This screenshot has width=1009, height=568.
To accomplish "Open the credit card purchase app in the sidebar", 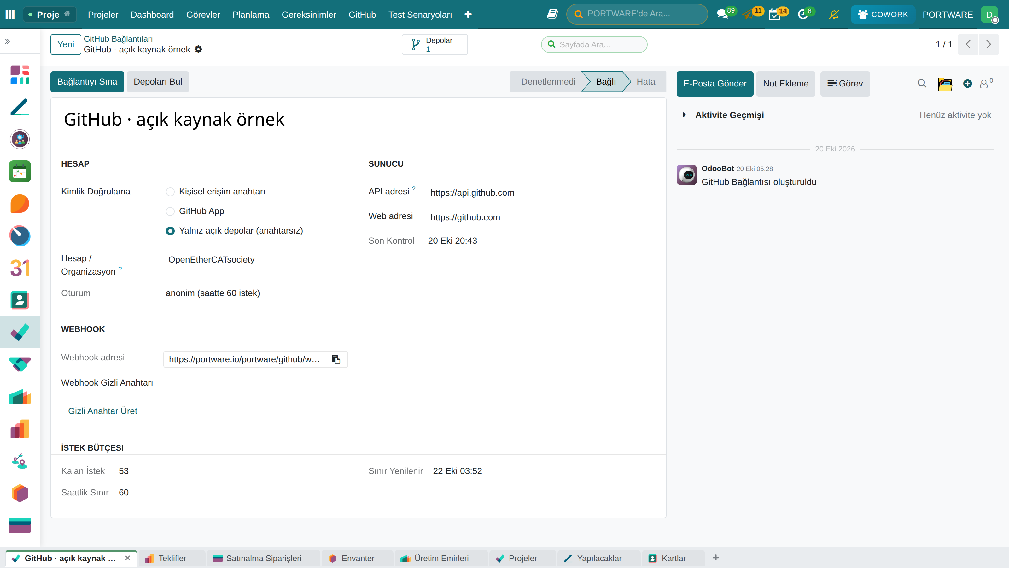I will point(20,525).
